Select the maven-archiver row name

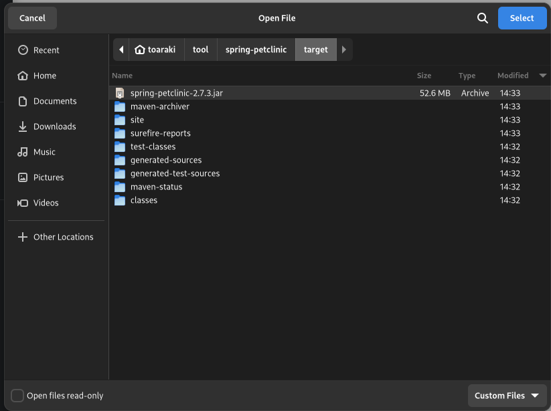(x=160, y=106)
